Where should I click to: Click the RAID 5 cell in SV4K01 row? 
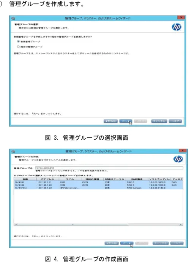tap(131, 182)
